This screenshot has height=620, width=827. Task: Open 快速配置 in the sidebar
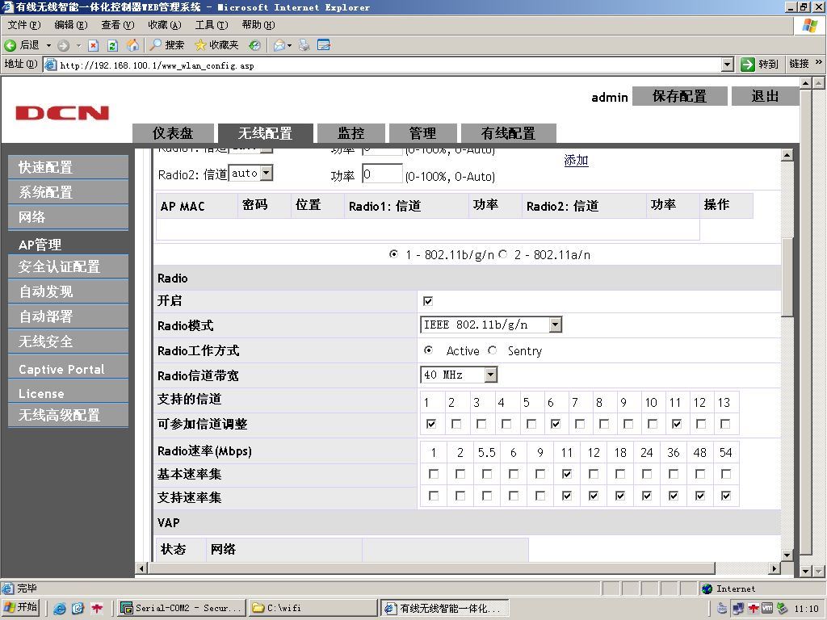point(68,167)
